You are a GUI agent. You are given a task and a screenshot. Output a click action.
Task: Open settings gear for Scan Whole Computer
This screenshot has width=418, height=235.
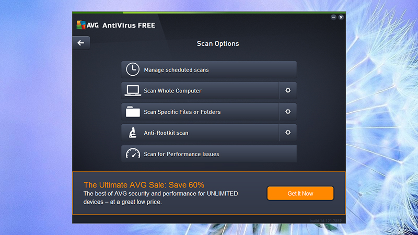click(x=288, y=90)
